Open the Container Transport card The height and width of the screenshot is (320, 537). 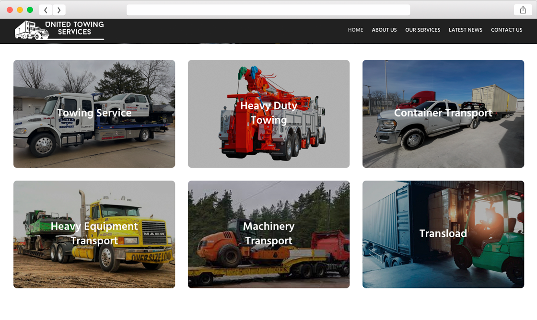tap(443, 114)
